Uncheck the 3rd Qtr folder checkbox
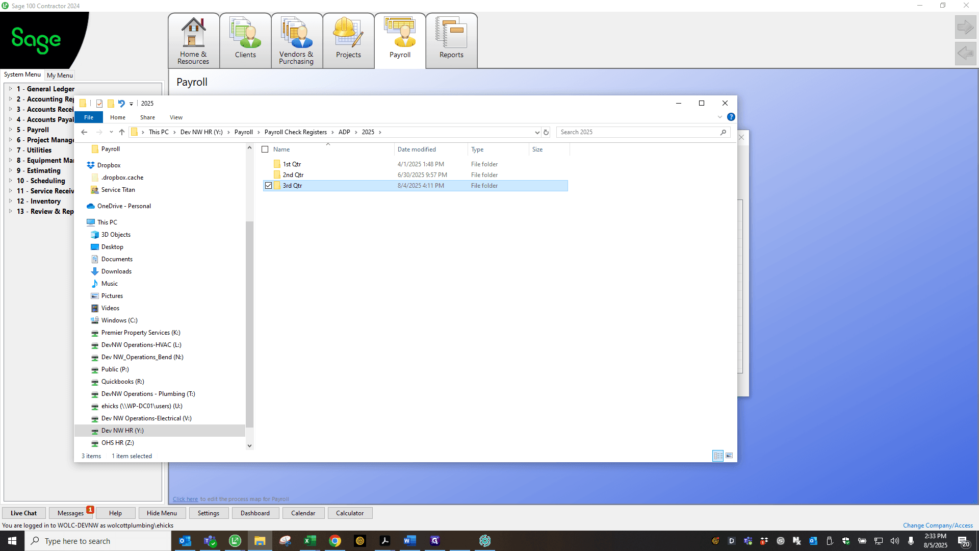Image resolution: width=979 pixels, height=551 pixels. (x=268, y=186)
